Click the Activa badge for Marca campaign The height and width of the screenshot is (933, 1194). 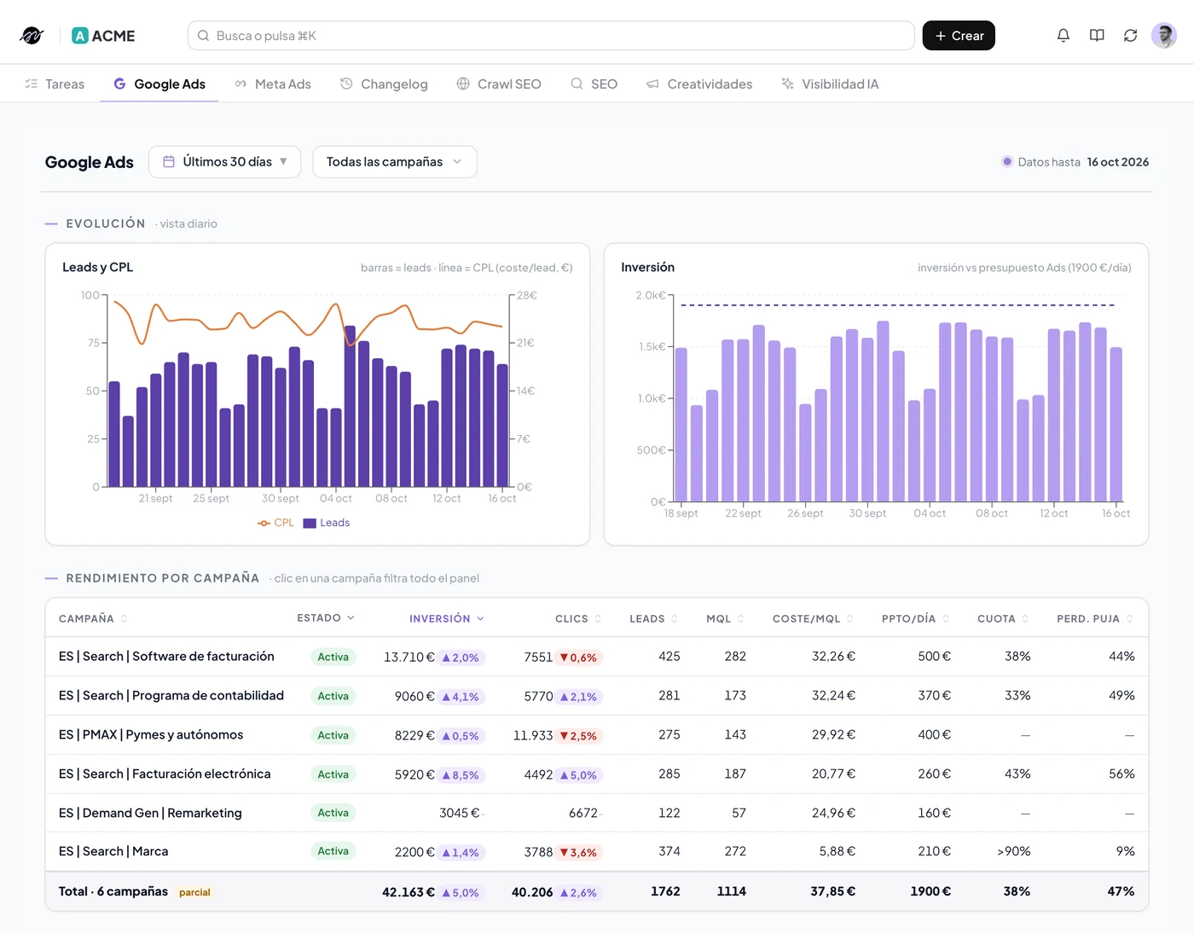[x=333, y=851]
